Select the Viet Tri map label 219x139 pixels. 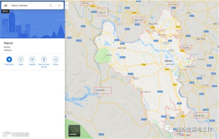[102, 13]
